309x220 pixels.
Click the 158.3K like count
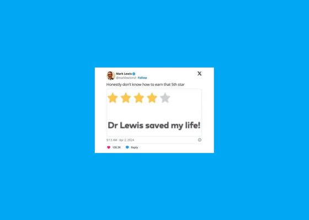pos(116,147)
